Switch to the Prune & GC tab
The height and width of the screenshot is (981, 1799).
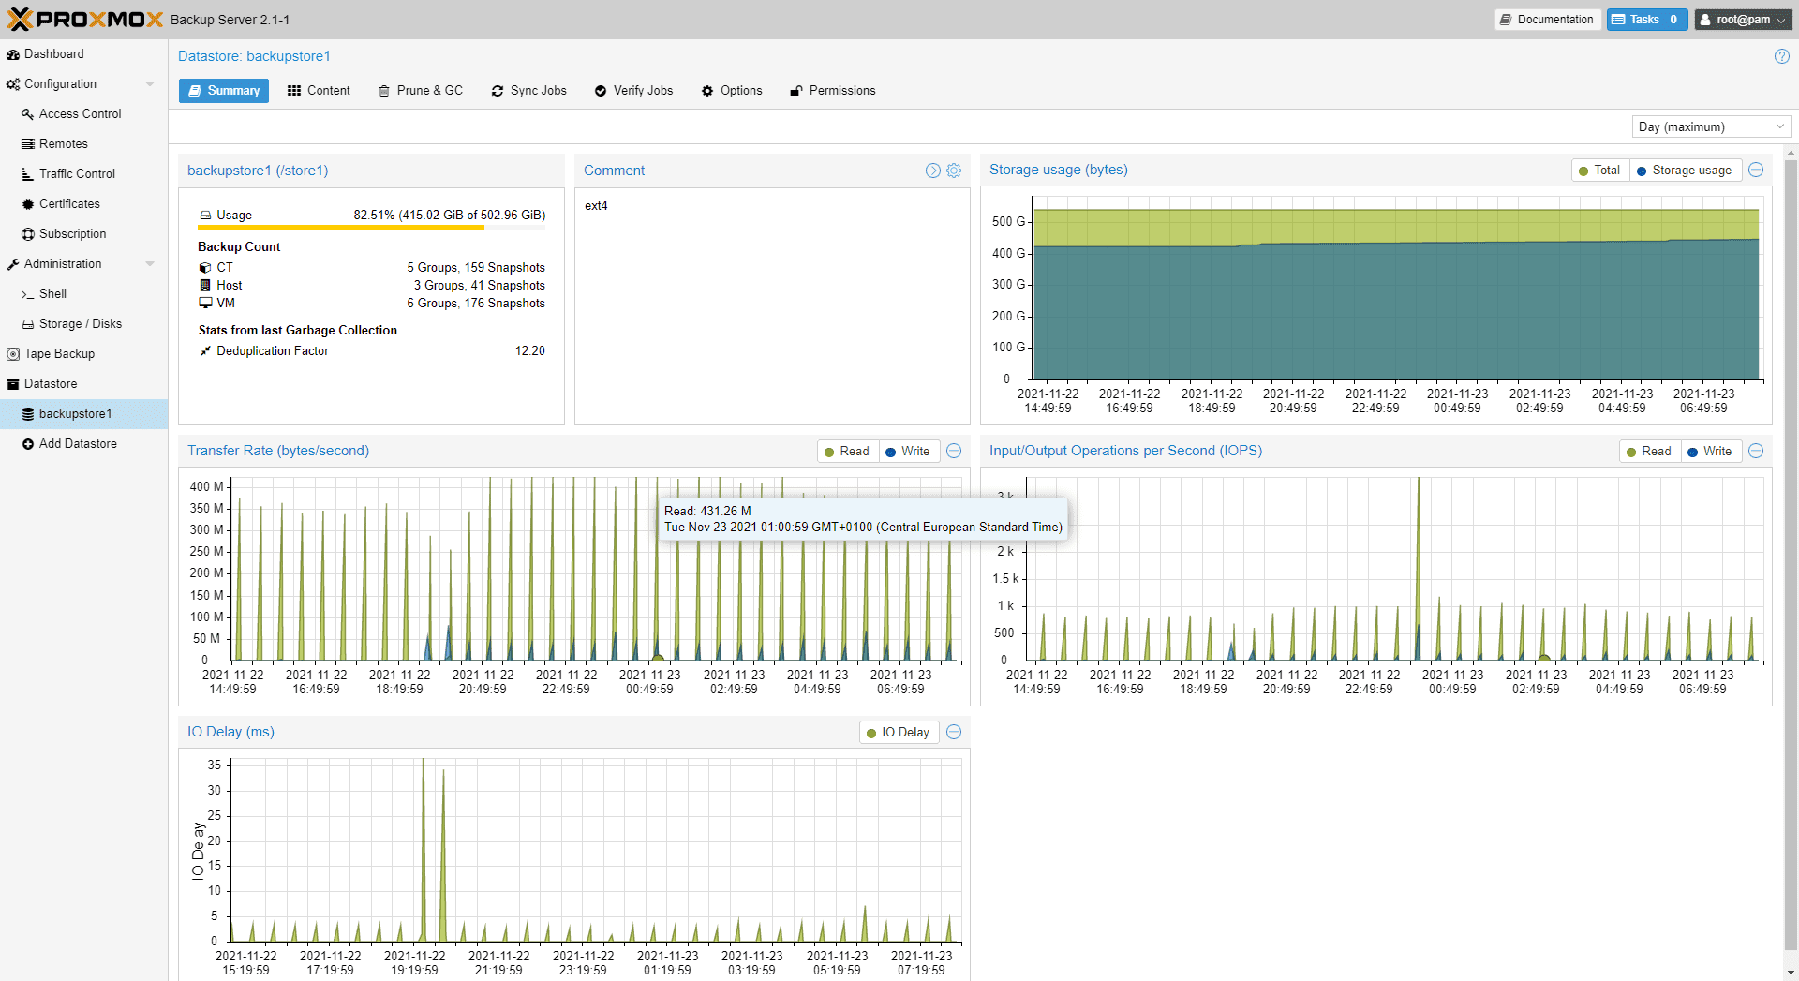pyautogui.click(x=421, y=91)
